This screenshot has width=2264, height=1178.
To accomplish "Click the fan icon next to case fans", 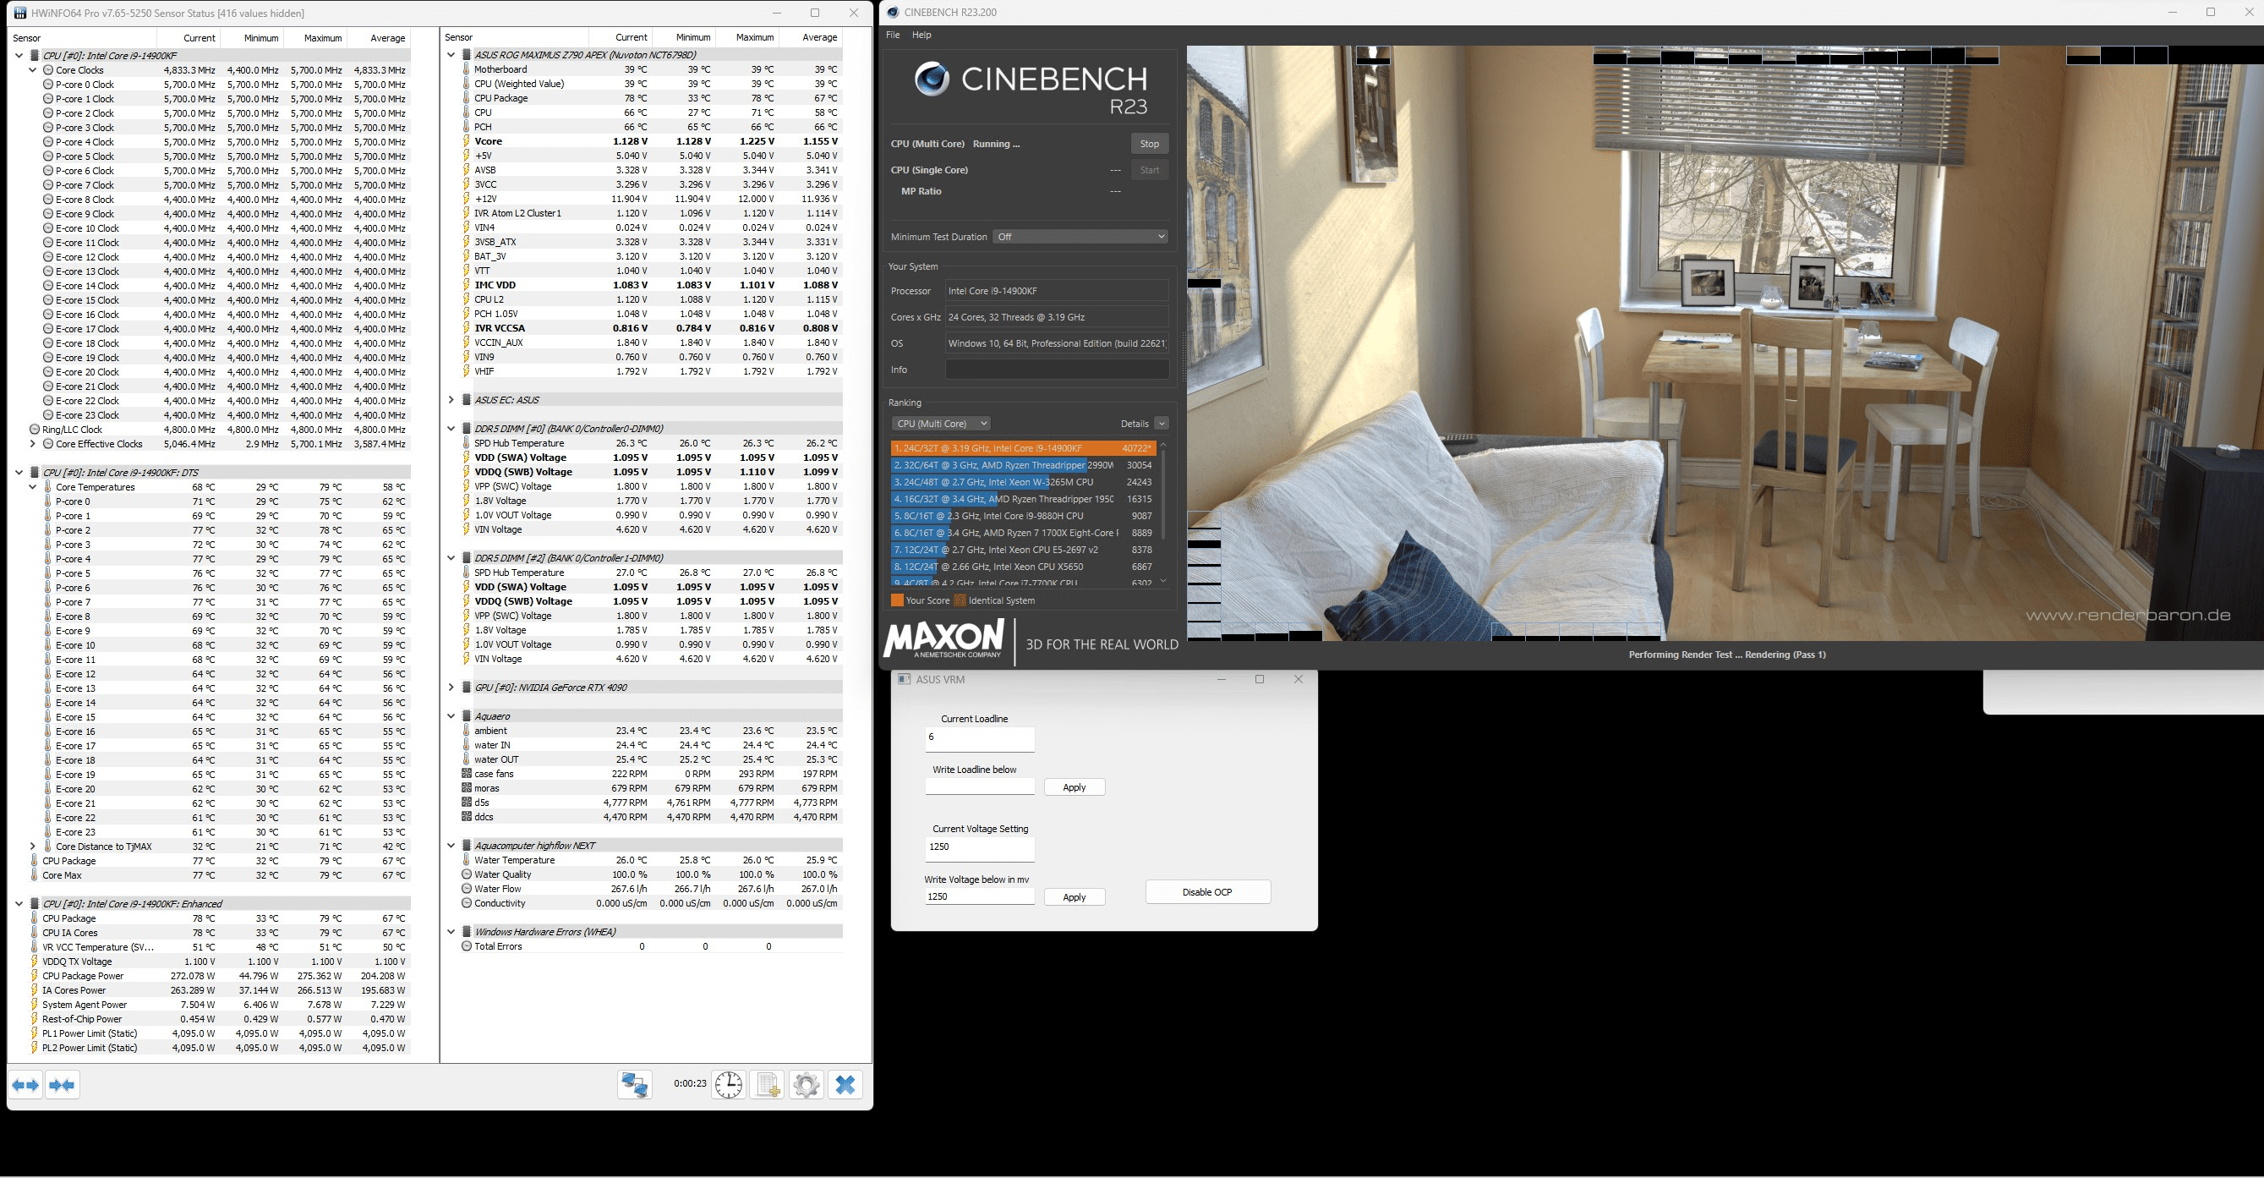I will [x=466, y=774].
